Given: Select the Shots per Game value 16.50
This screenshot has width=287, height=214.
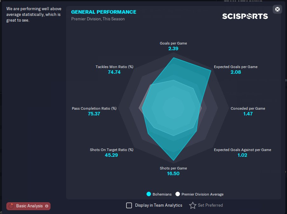Looking at the screenshot, I should [x=173, y=174].
